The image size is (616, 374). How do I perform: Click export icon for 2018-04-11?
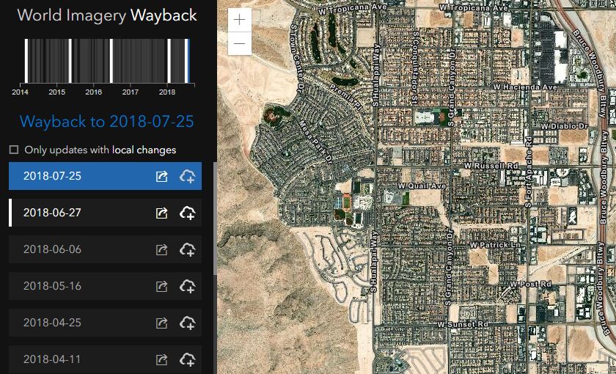pyautogui.click(x=162, y=360)
